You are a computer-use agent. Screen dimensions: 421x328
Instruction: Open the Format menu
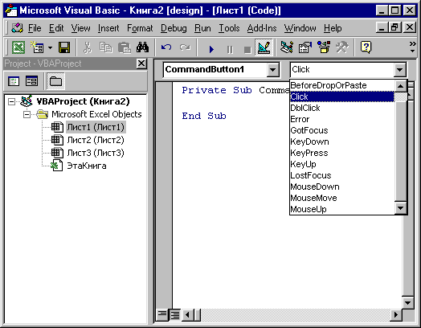coord(140,28)
